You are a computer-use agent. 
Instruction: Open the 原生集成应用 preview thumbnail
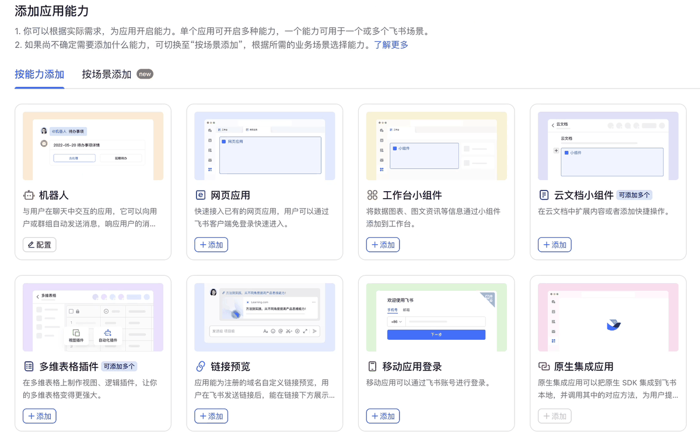tap(608, 317)
